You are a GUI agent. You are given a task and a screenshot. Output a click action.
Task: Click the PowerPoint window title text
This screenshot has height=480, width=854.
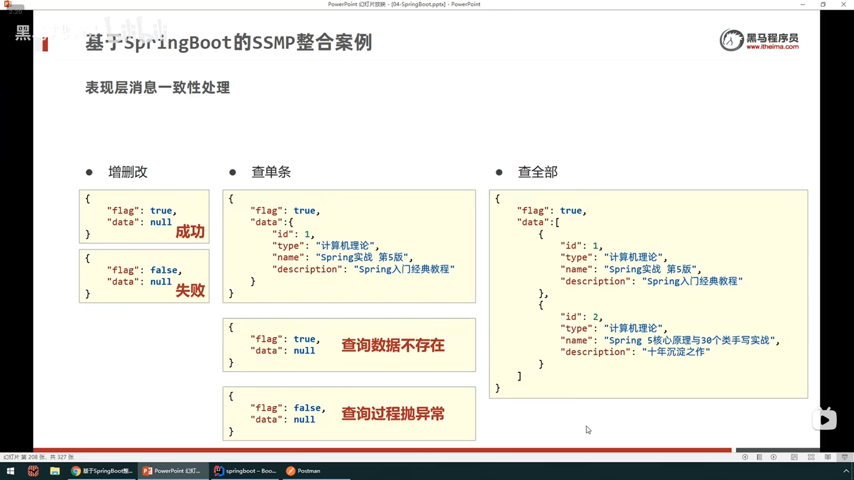point(404,4)
